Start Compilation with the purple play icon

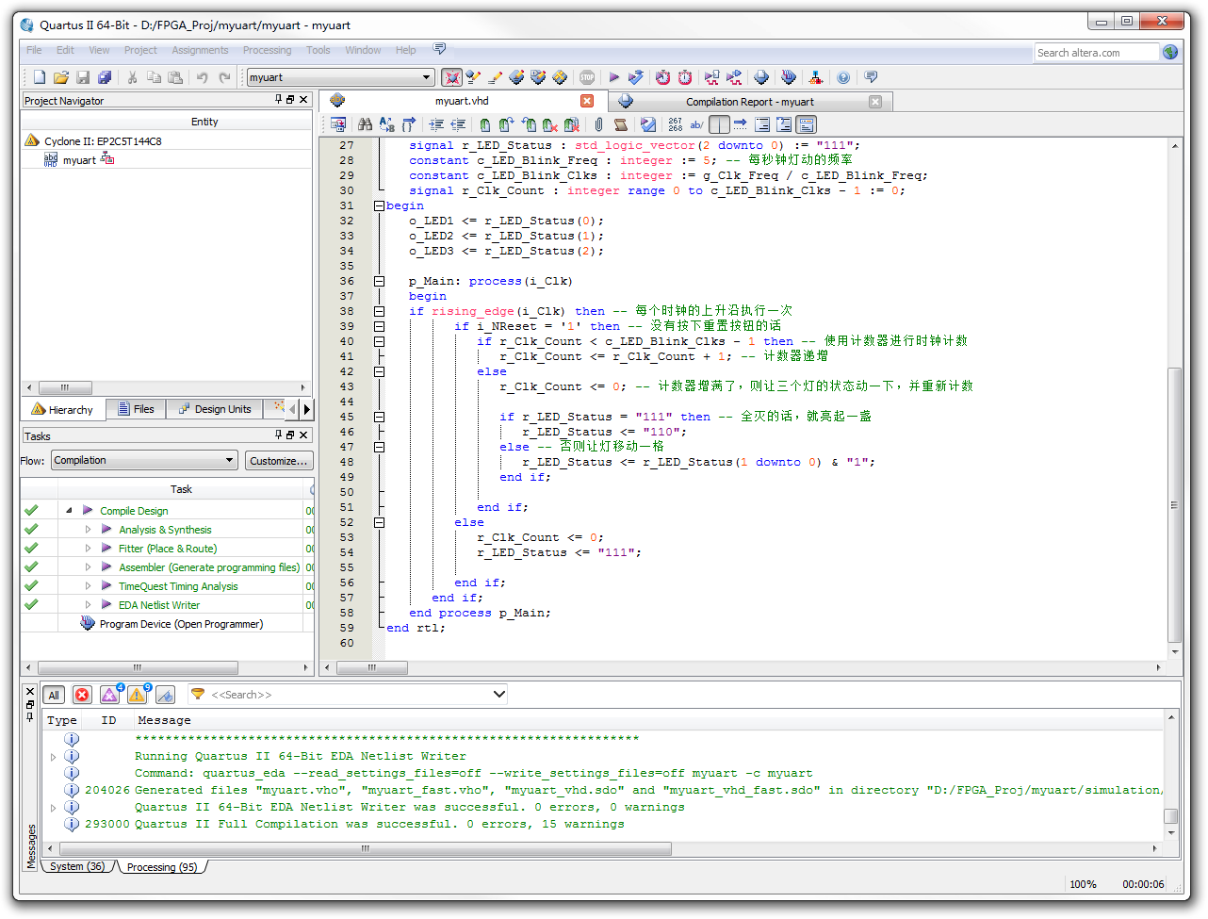tap(614, 77)
